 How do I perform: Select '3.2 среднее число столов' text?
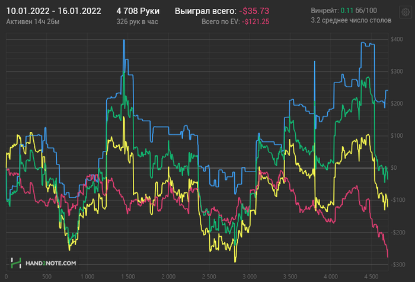pyautogui.click(x=351, y=20)
